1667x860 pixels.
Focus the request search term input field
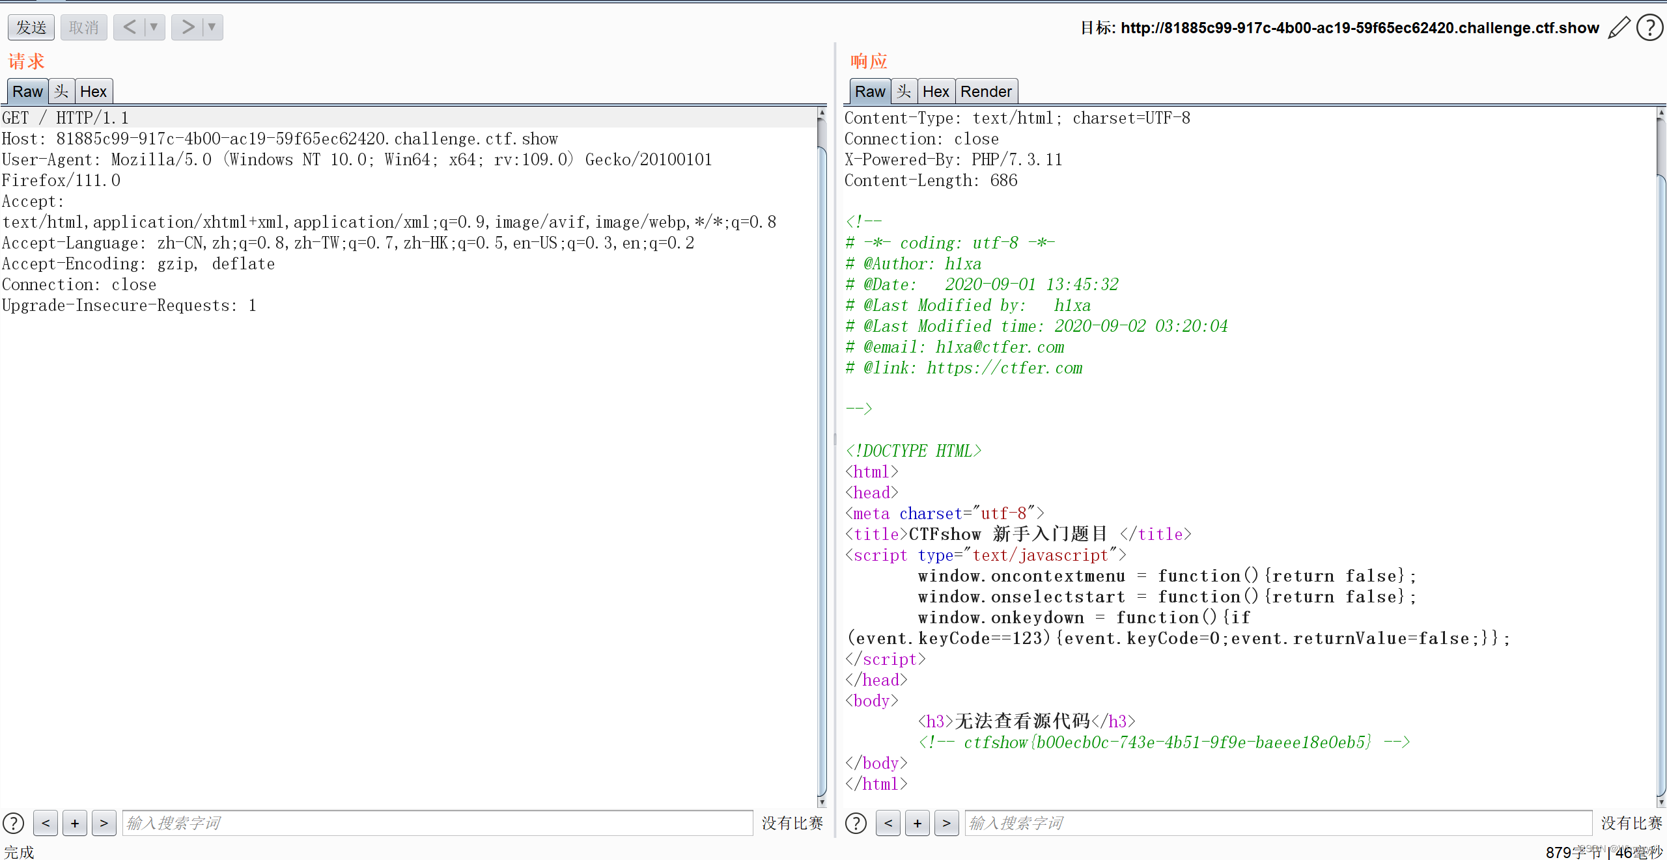[x=438, y=824]
